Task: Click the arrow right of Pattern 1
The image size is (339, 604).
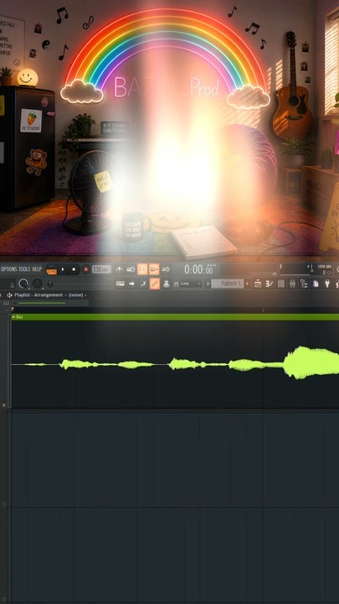Action: click(247, 284)
